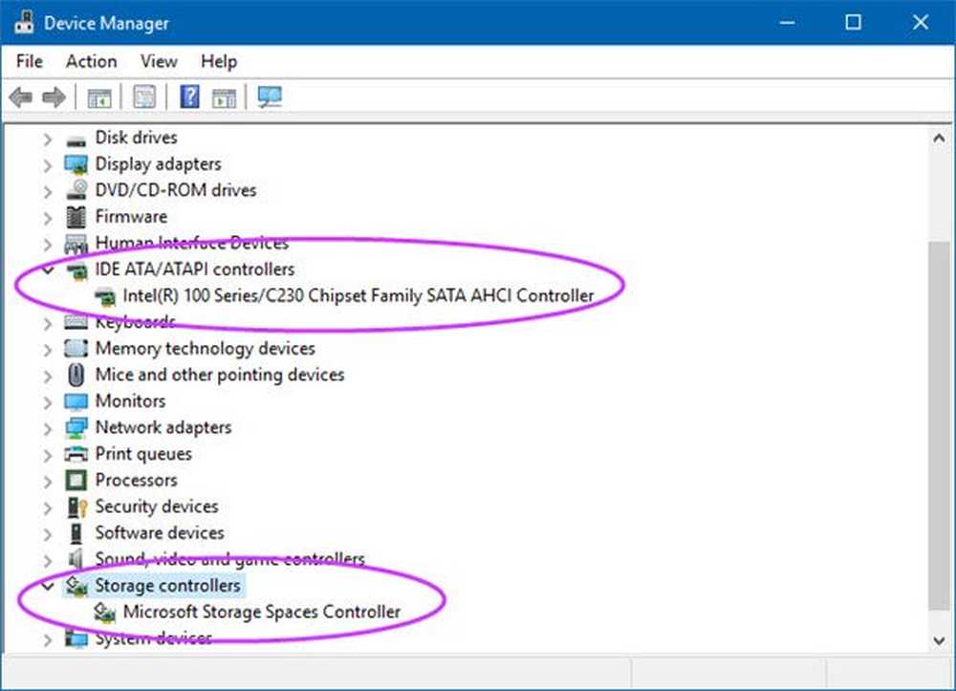
Task: Click the scrollbar down arrow
Action: click(x=938, y=638)
